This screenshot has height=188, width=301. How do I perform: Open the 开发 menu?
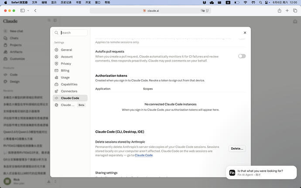[88, 3]
